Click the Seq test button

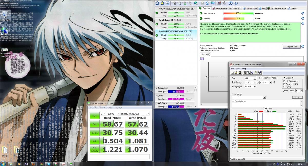(x=94, y=124)
